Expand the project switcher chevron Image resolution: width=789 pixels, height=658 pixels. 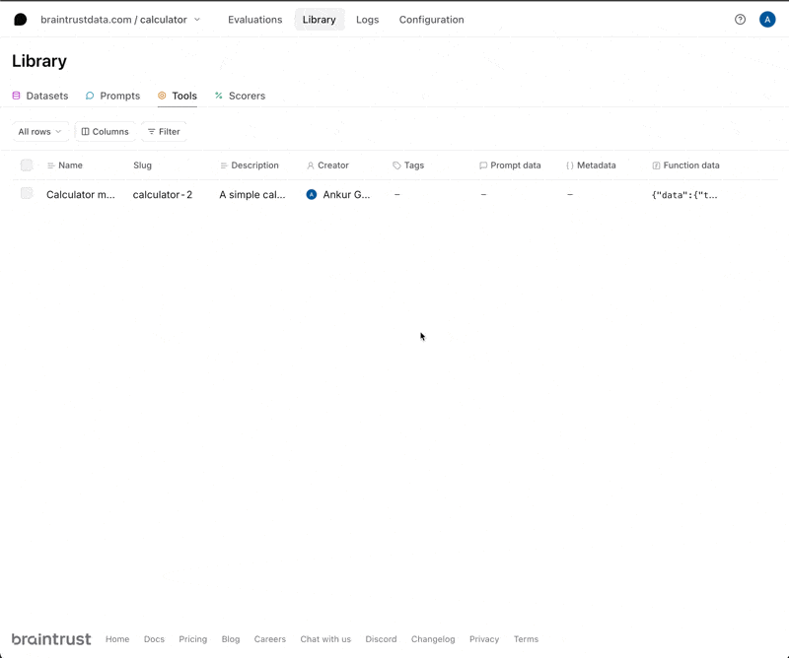click(197, 20)
